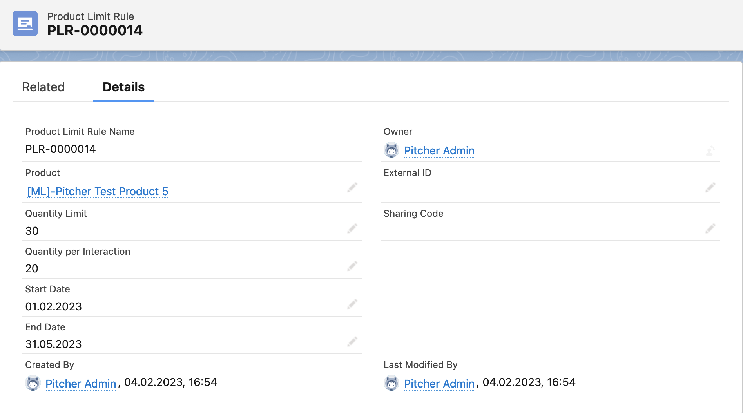Open Pitcher Admin link under Owner
Viewport: 743px width, 413px height.
click(x=439, y=150)
